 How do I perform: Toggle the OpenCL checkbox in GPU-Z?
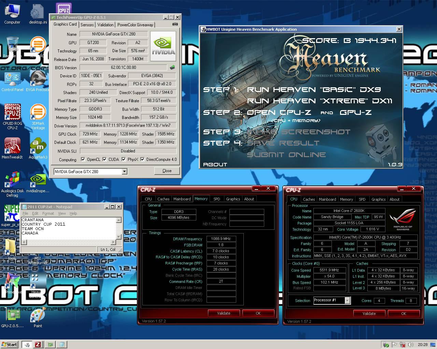tap(83, 159)
